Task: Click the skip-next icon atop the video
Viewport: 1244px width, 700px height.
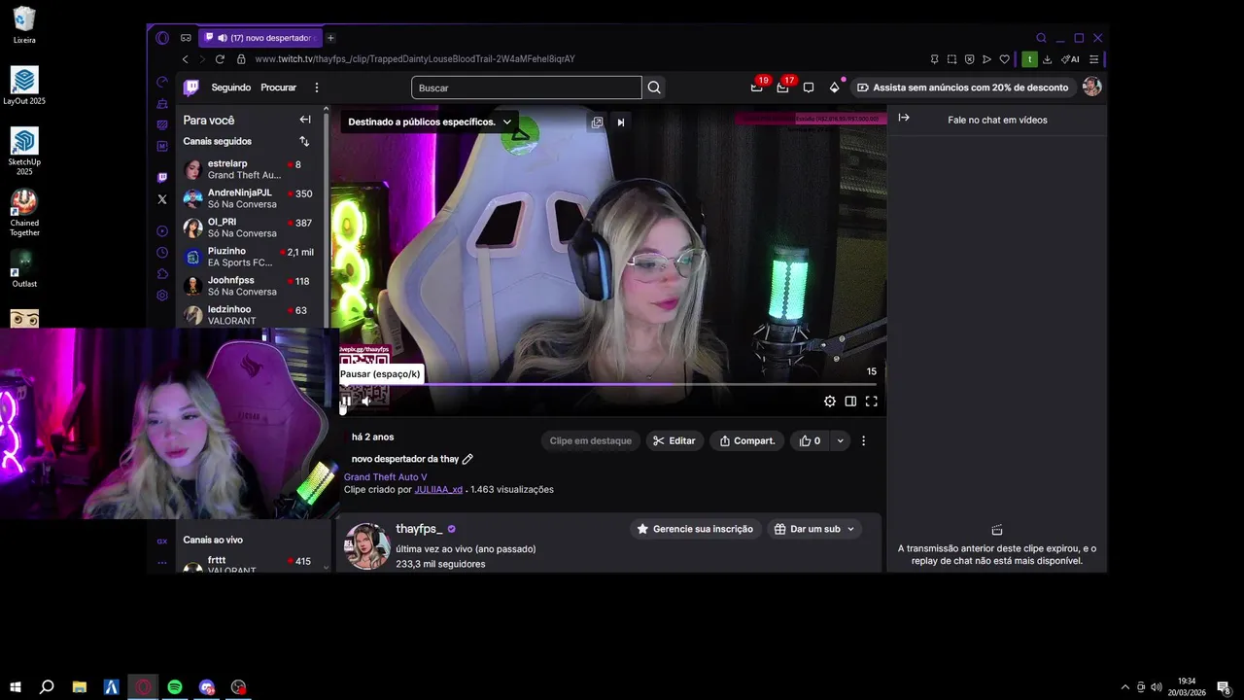Action: click(x=620, y=122)
